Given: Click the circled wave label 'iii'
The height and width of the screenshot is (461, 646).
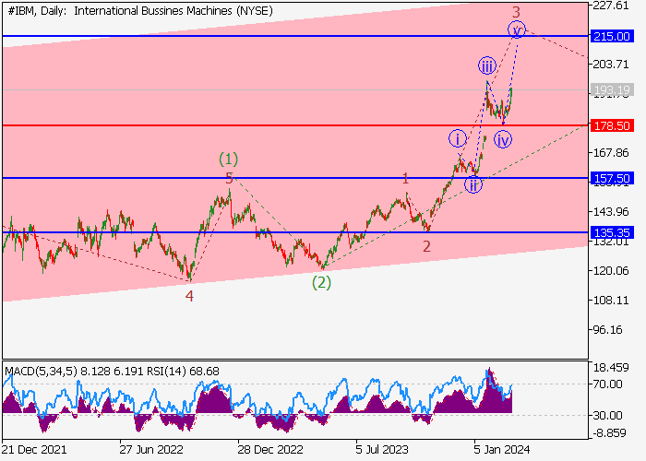Looking at the screenshot, I should click(x=487, y=65).
